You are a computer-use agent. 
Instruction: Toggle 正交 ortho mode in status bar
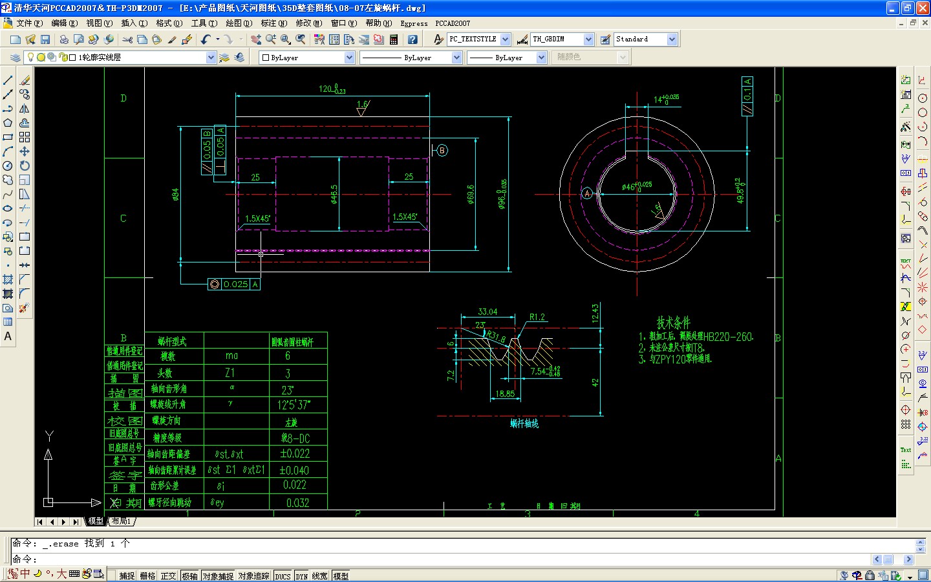click(x=168, y=576)
